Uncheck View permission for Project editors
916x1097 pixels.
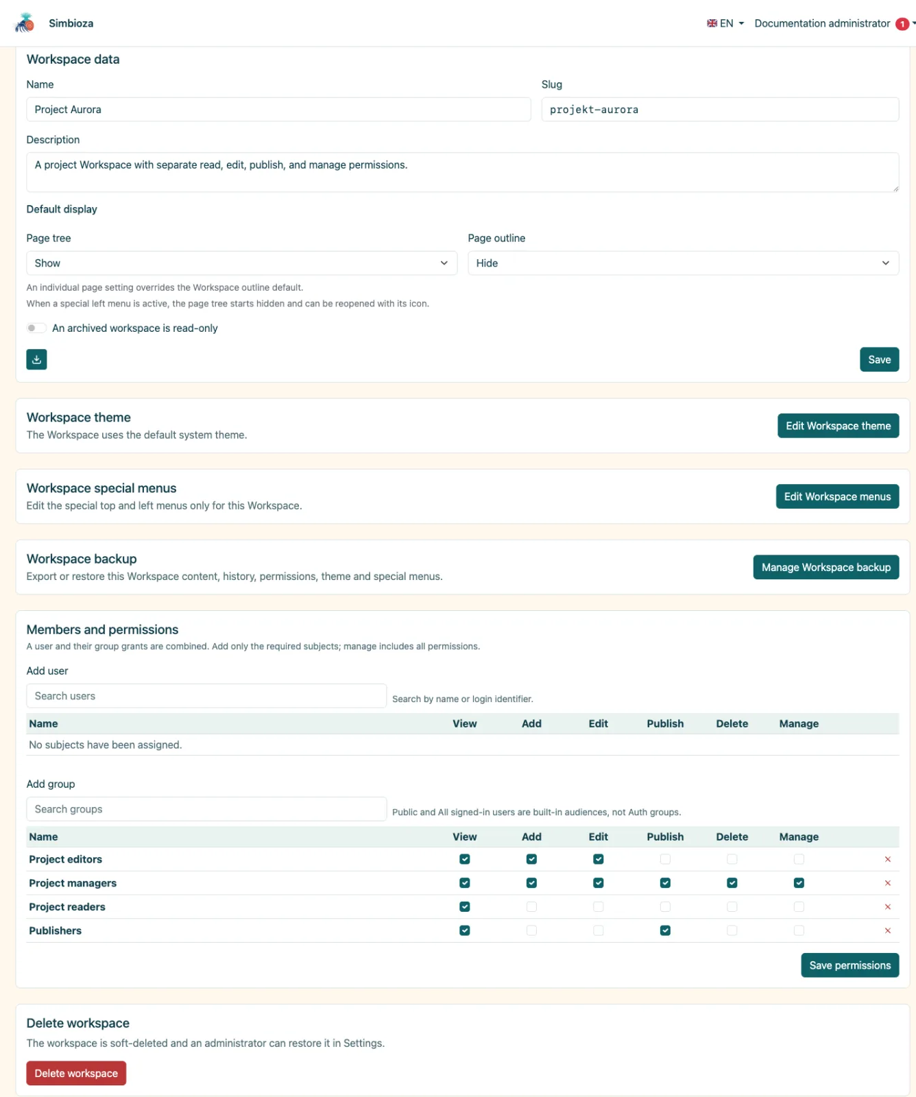point(465,859)
